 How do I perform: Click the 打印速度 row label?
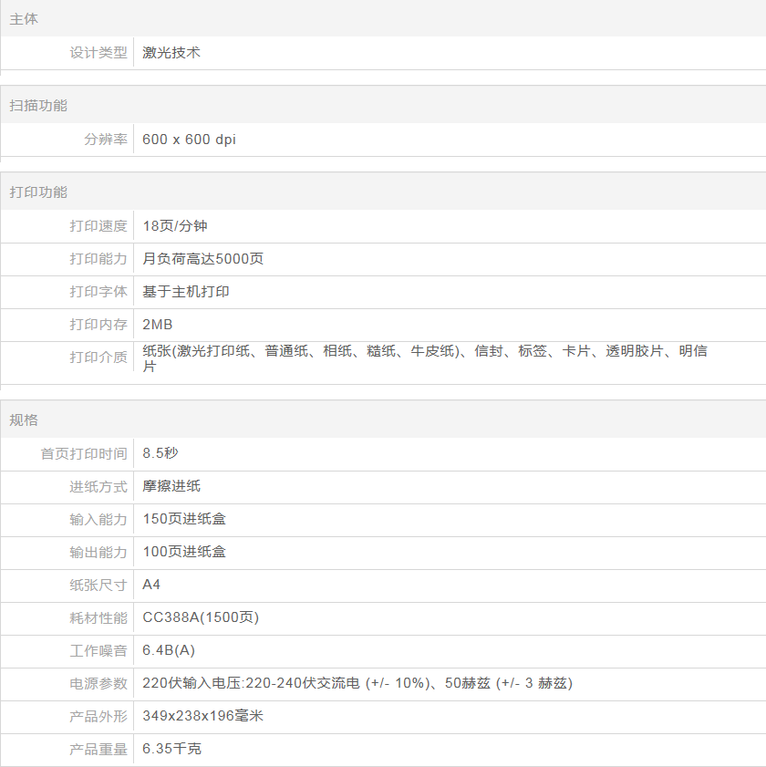pos(98,226)
